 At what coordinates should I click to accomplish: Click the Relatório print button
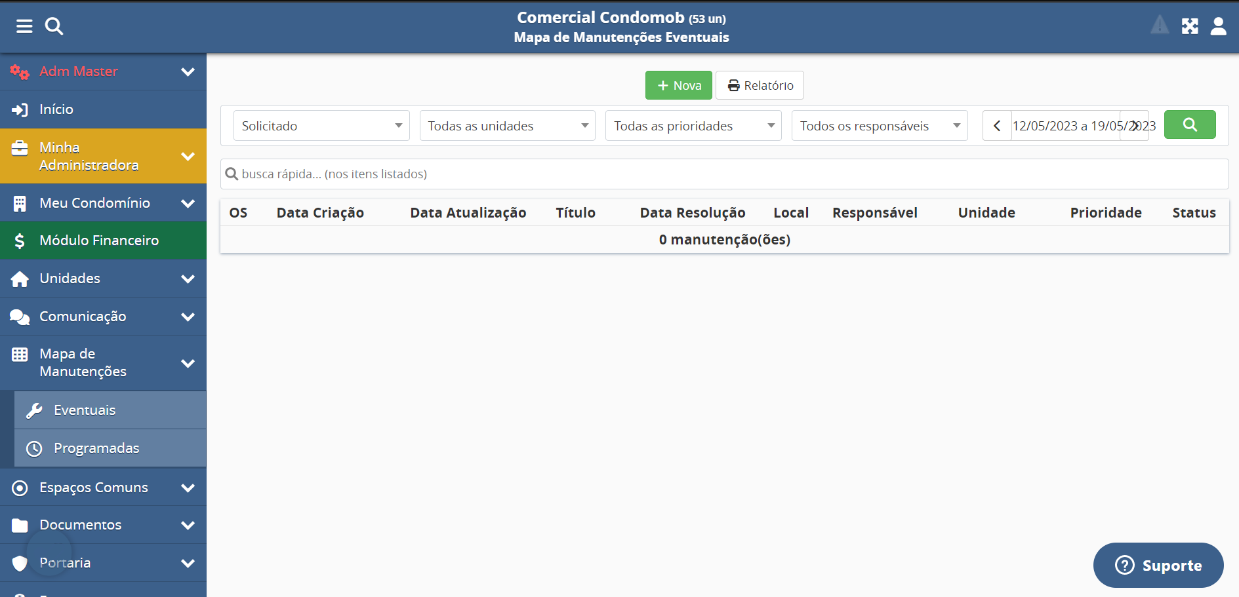[x=760, y=86]
